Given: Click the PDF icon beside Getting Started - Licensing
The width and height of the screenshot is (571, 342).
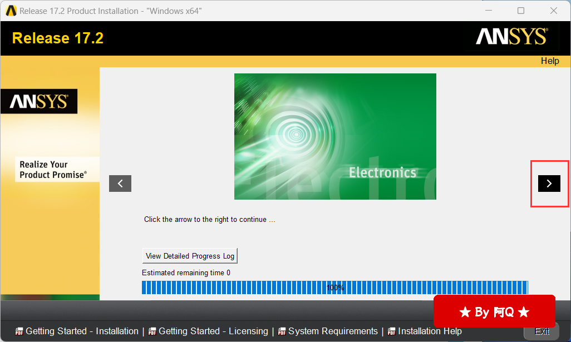Looking at the screenshot, I should 152,331.
